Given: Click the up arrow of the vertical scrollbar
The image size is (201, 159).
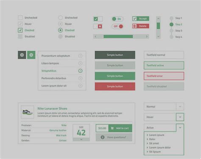Looking at the screenshot, I should [158, 19].
